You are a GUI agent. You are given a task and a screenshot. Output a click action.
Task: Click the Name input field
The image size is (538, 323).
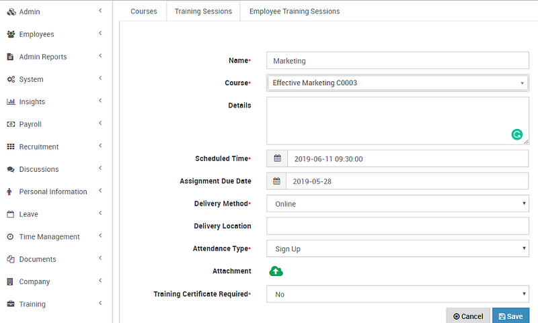pos(397,60)
